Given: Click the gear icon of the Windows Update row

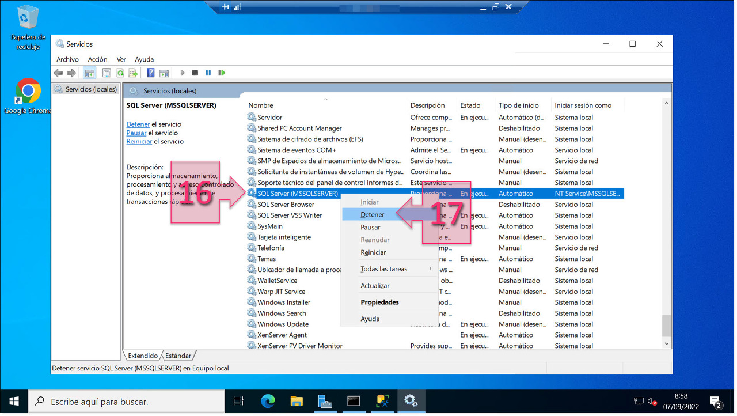Looking at the screenshot, I should pos(252,324).
